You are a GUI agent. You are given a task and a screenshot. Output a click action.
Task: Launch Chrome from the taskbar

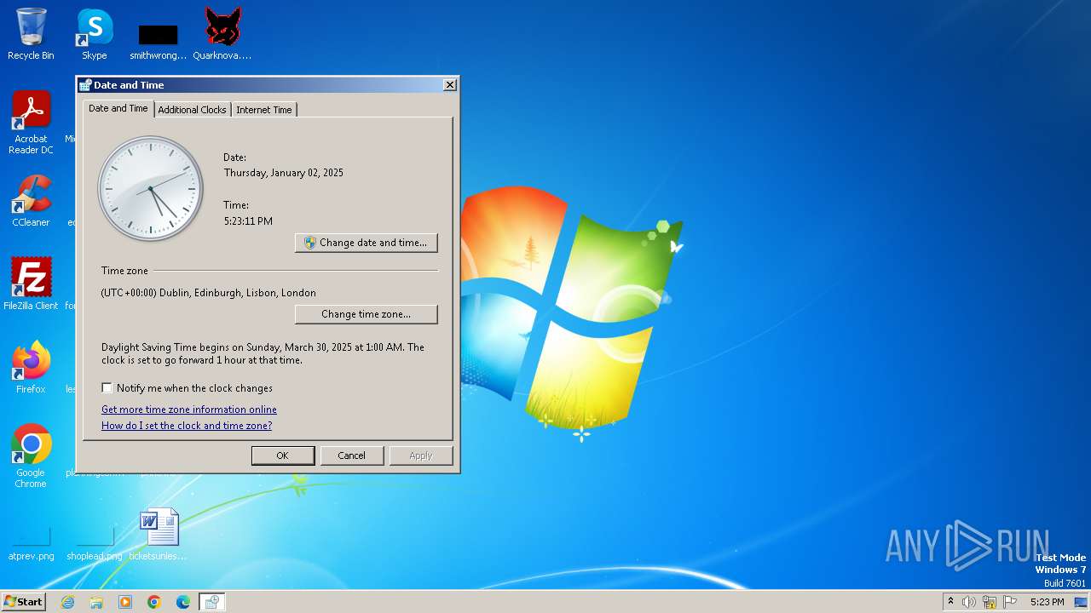pos(154,602)
